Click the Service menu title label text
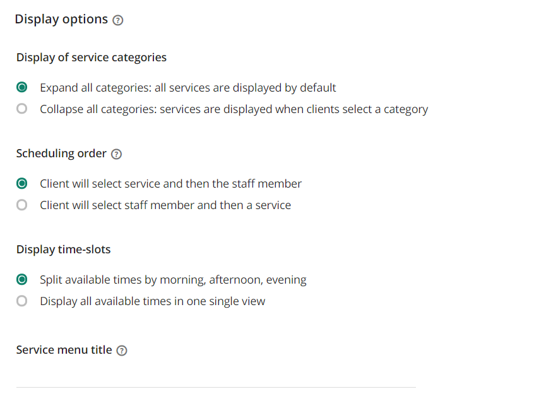 click(x=64, y=350)
